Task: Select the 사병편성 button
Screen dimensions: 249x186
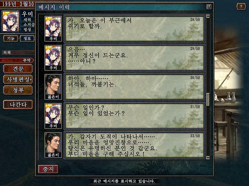Action: (x=18, y=80)
